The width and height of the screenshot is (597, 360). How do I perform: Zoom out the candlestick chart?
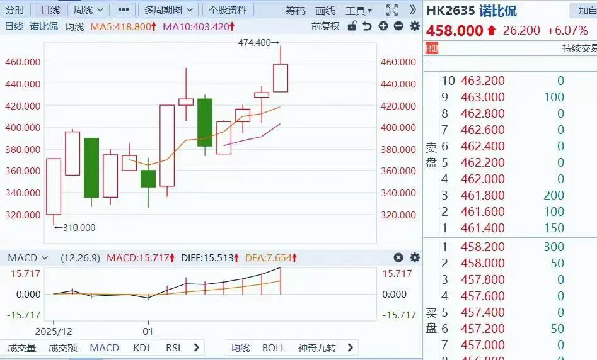pyautogui.click(x=398, y=26)
